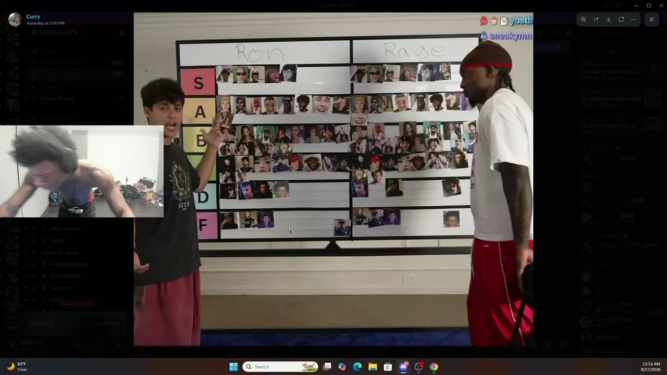Open Microsoft Edge from the taskbar
This screenshot has width=667, height=375.
pyautogui.click(x=357, y=367)
